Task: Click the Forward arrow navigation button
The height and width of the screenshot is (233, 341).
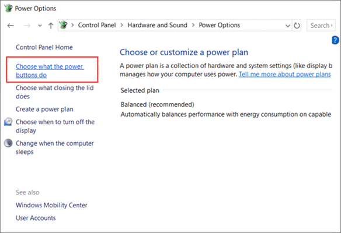Action: 27,26
